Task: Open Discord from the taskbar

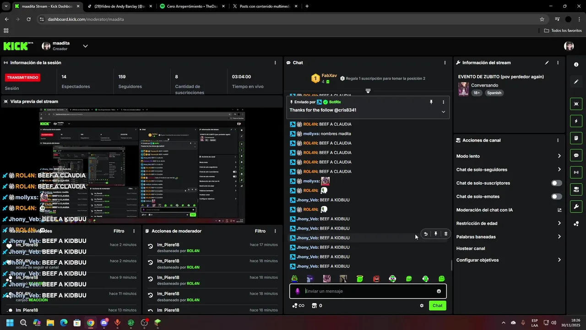Action: [104, 323]
